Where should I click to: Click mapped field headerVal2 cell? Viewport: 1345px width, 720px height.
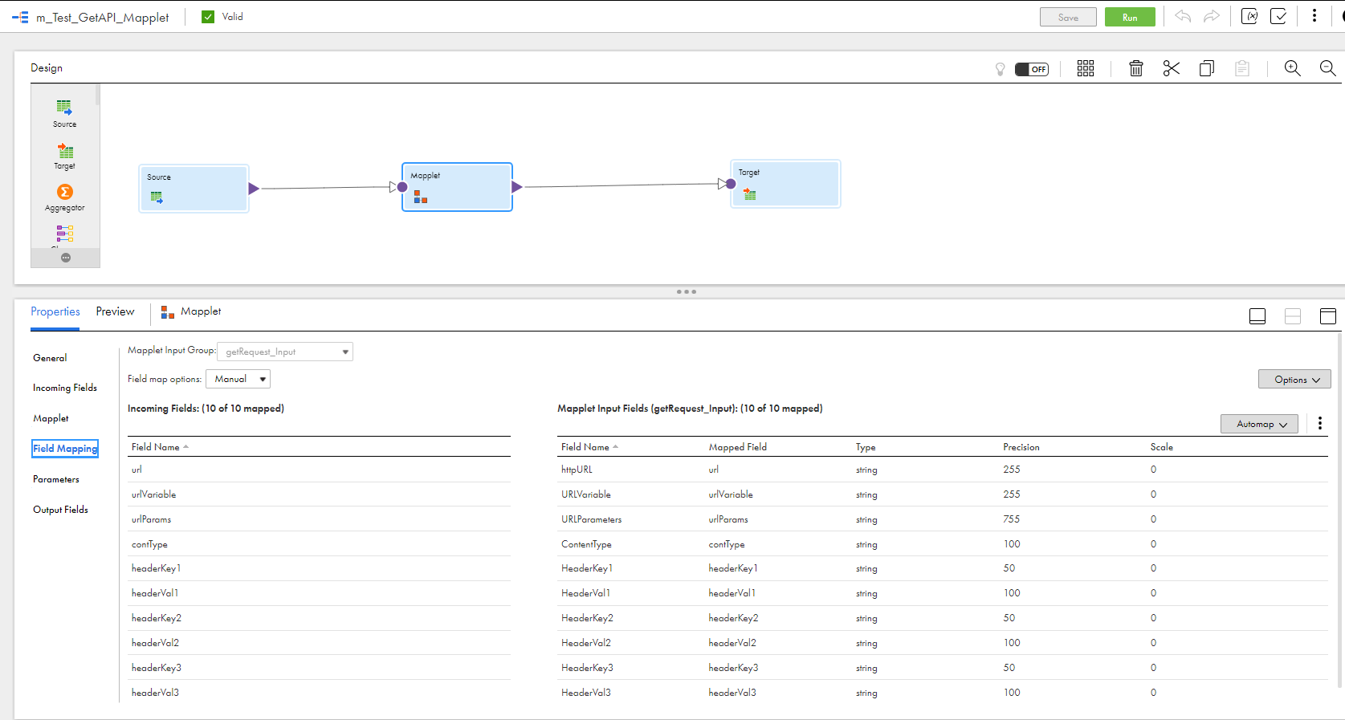(732, 643)
